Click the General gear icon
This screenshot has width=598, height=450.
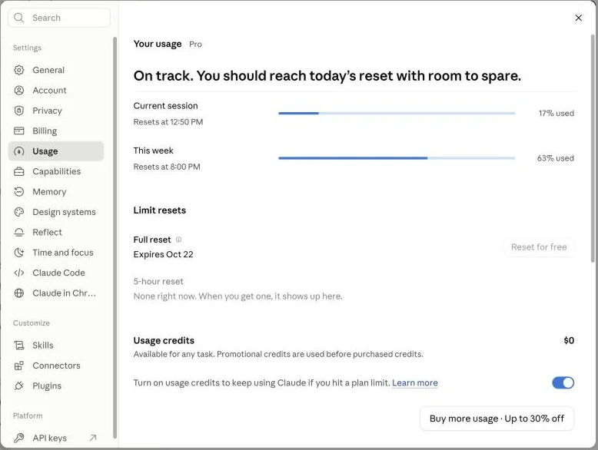[x=19, y=70]
